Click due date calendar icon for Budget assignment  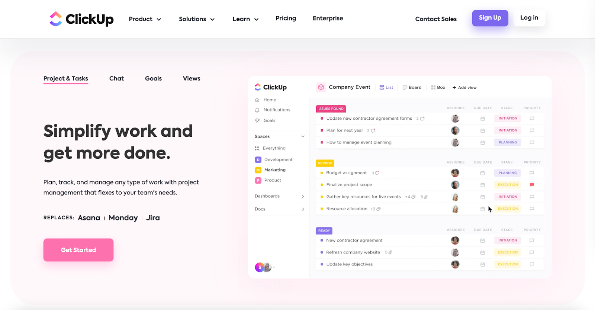(x=483, y=173)
